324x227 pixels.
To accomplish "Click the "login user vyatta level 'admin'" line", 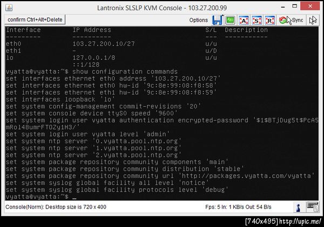I will click(x=87, y=134).
